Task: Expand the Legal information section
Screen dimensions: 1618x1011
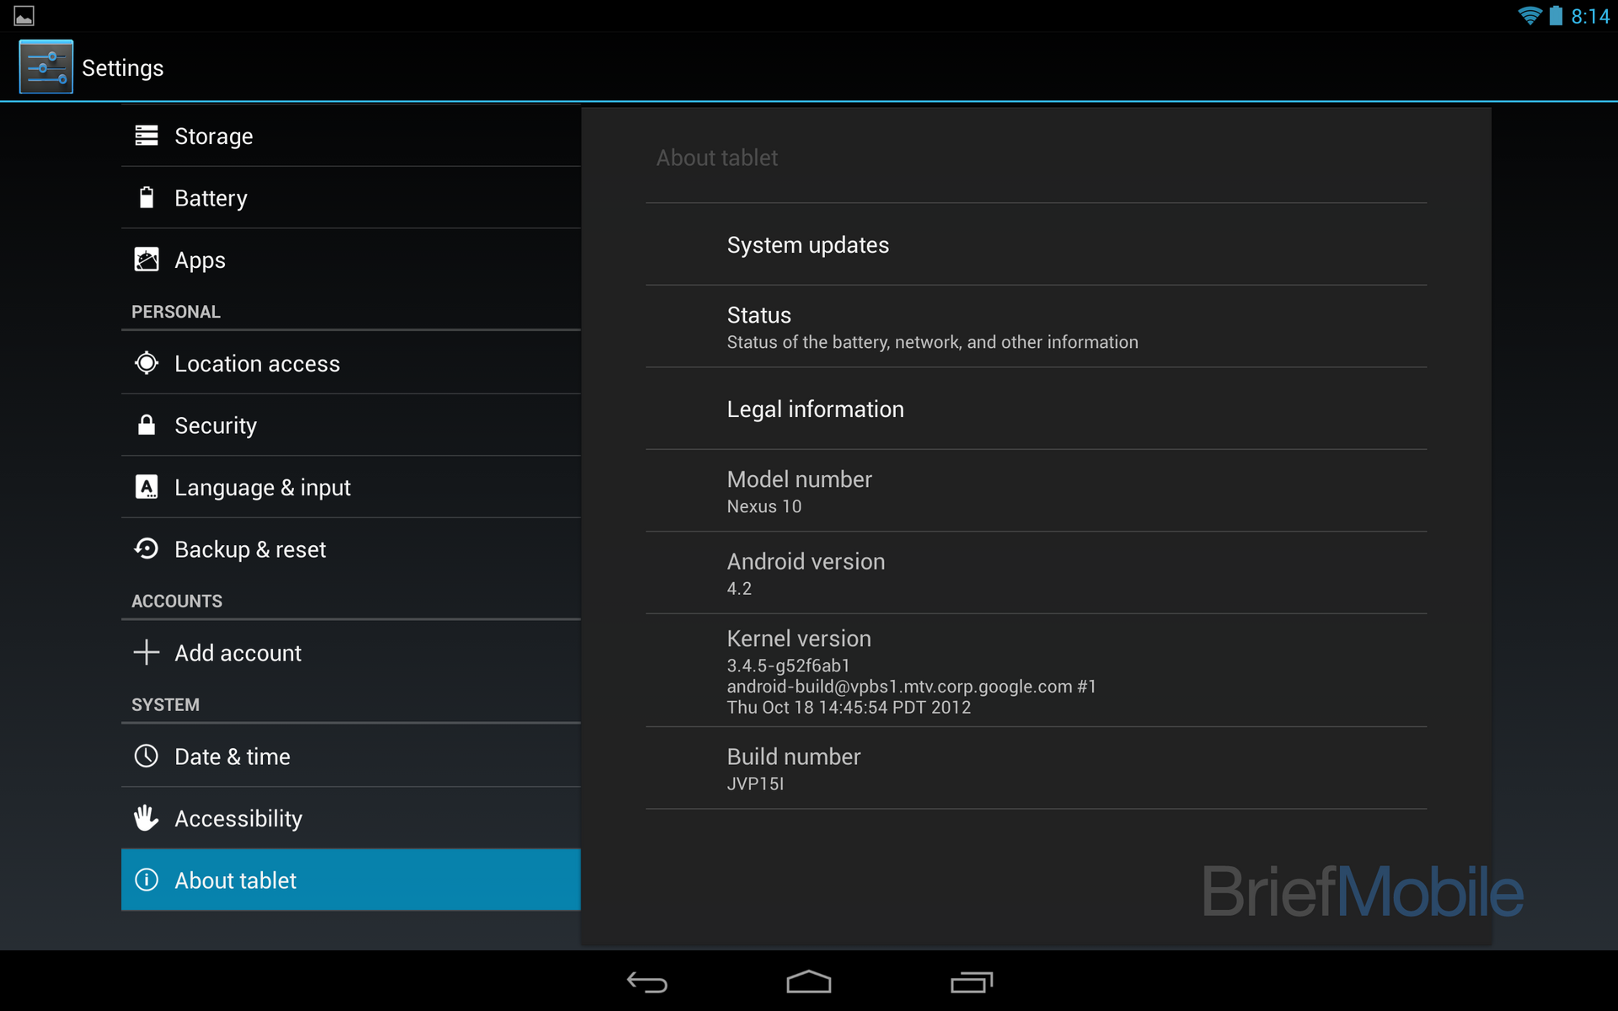Action: (x=814, y=409)
